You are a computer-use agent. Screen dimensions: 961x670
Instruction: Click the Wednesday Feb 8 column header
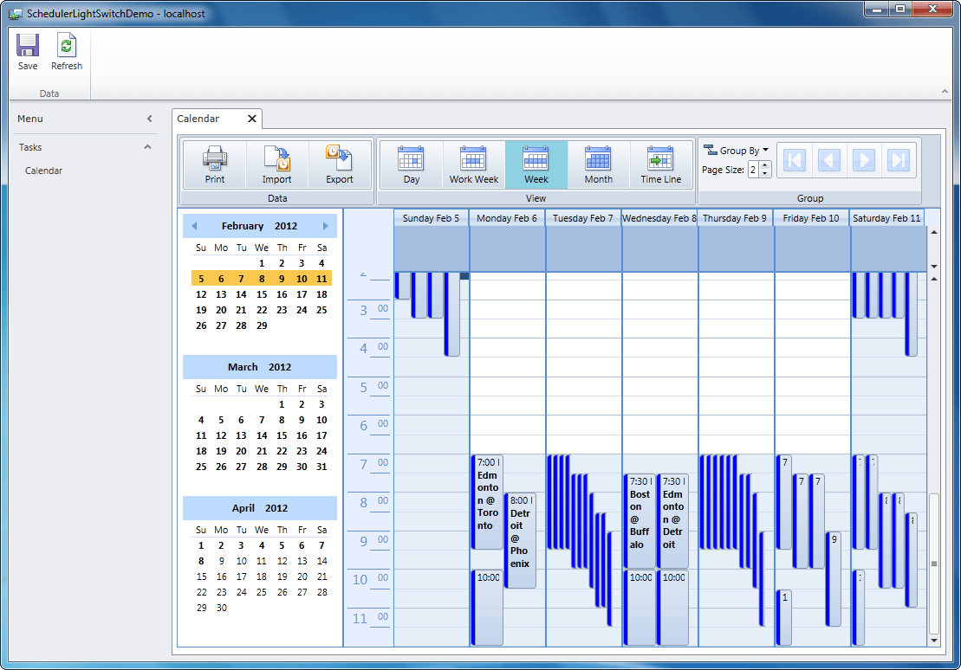[x=659, y=218]
